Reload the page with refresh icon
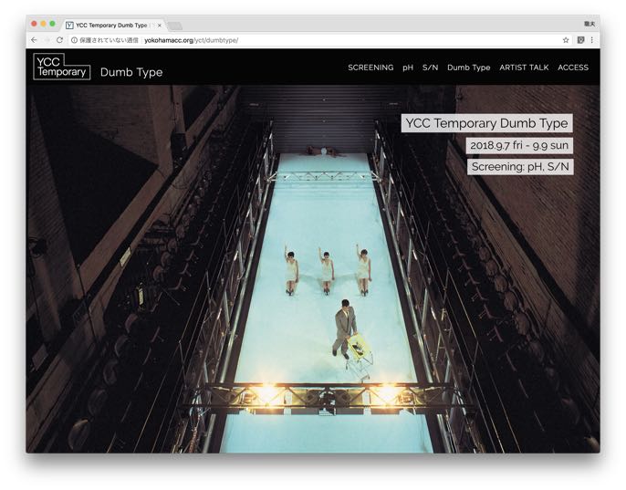 (59, 40)
